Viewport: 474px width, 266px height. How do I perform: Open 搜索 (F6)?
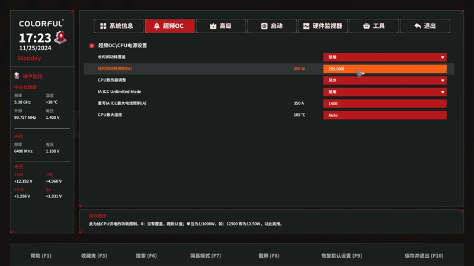pos(146,255)
